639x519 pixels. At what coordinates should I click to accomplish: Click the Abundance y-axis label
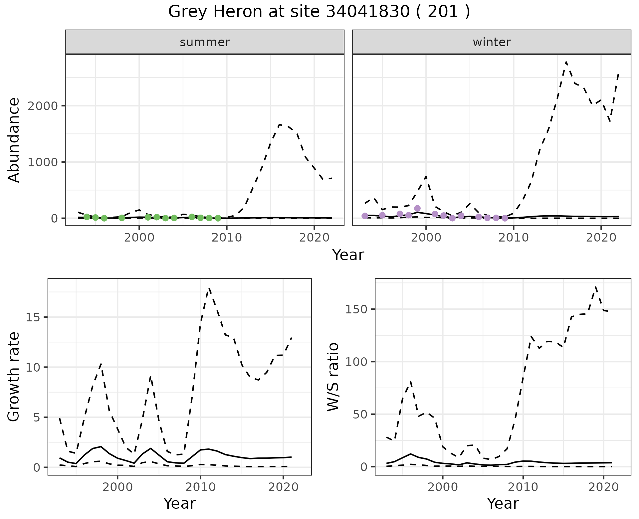coord(14,140)
